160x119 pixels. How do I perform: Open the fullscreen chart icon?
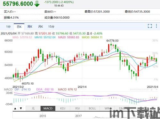click(150, 26)
